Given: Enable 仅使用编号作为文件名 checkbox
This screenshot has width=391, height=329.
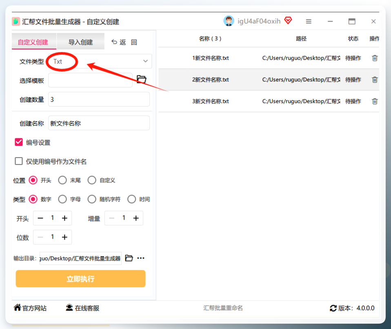Looking at the screenshot, I should [19, 161].
